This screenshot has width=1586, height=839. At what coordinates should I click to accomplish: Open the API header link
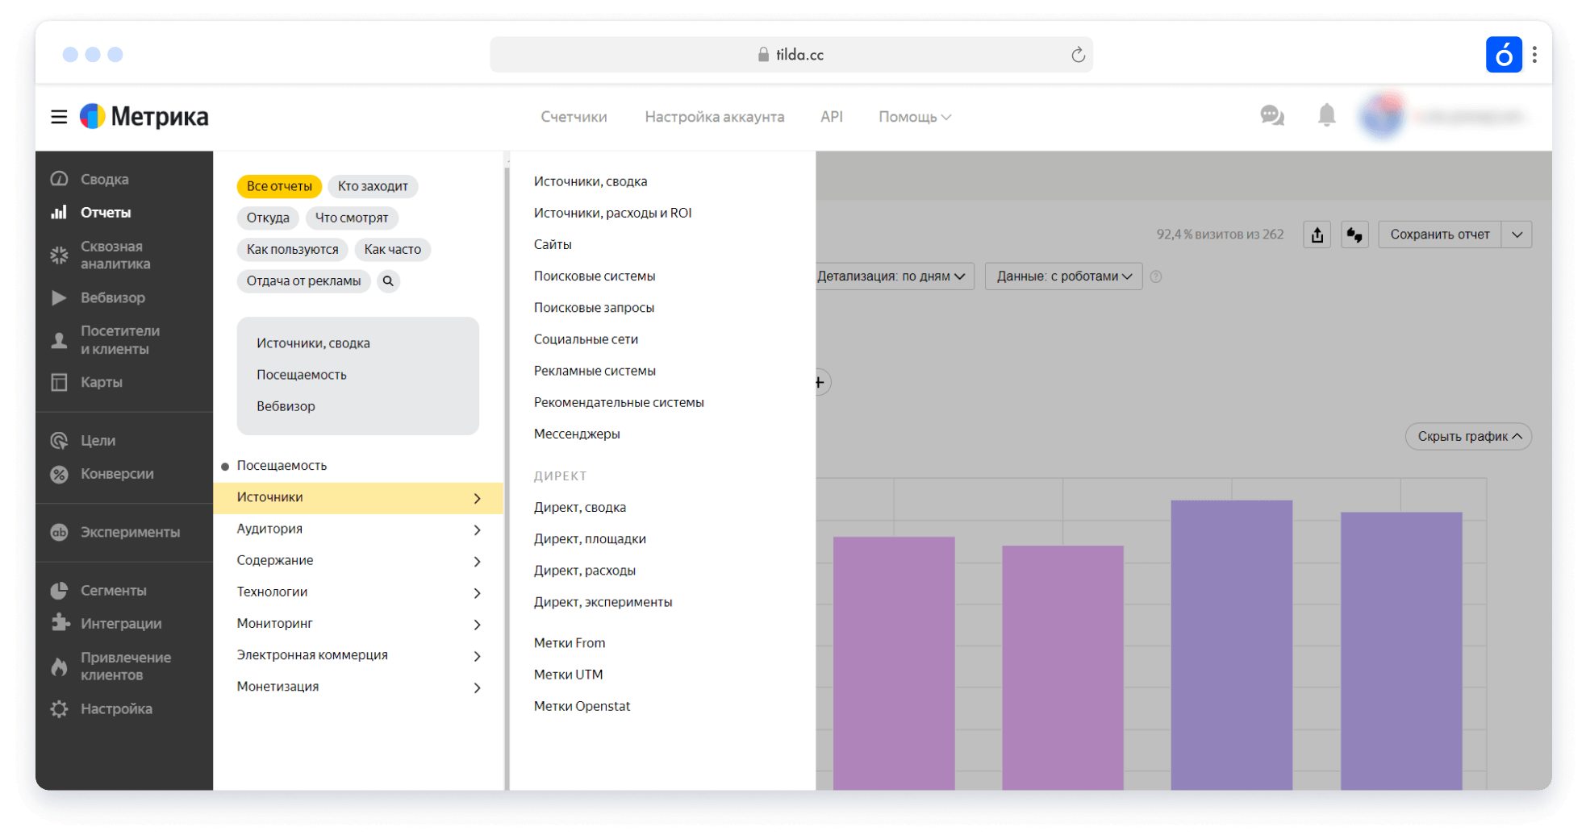click(831, 117)
